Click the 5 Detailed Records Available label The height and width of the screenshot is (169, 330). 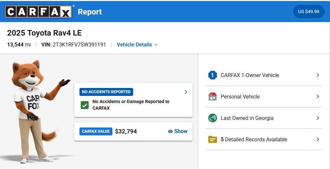click(x=254, y=139)
